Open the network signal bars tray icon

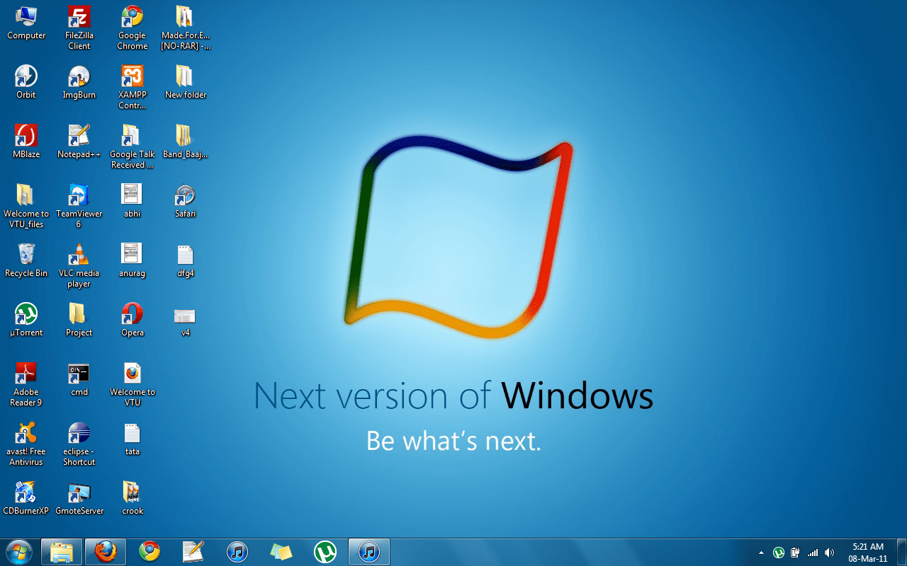pyautogui.click(x=813, y=553)
